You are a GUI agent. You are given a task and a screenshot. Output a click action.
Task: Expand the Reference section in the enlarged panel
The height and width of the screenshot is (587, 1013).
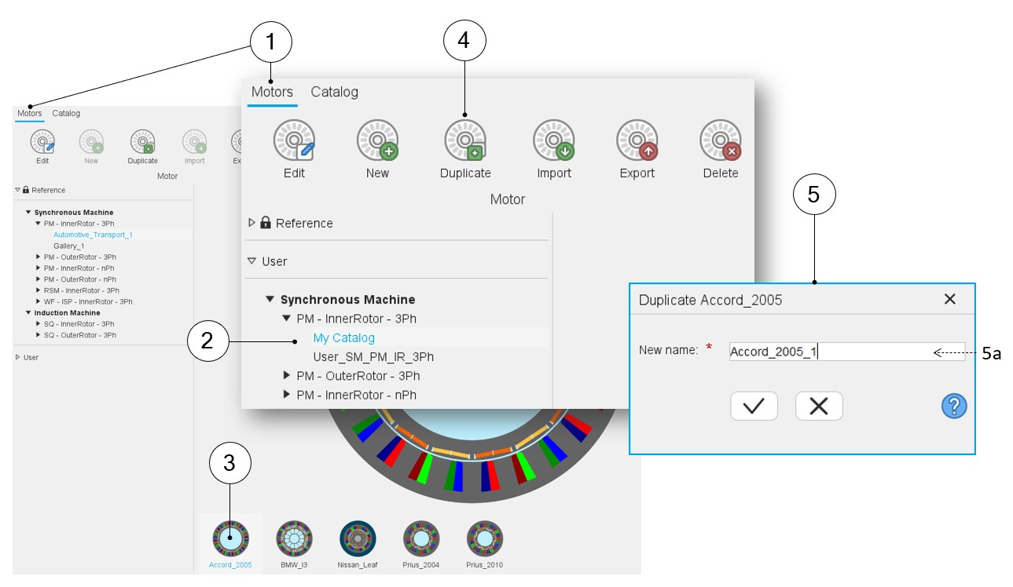pyautogui.click(x=251, y=223)
